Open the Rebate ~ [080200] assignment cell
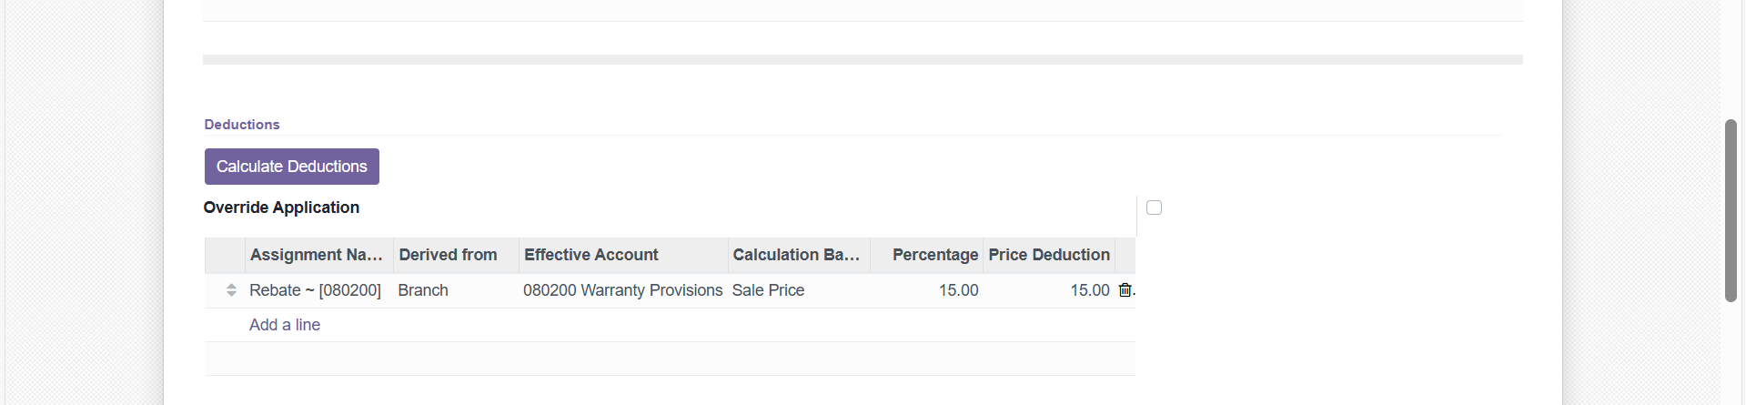The height and width of the screenshot is (405, 1746). point(316,290)
